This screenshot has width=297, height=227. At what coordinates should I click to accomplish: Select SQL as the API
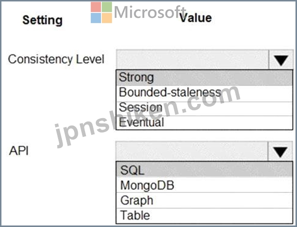(x=204, y=169)
